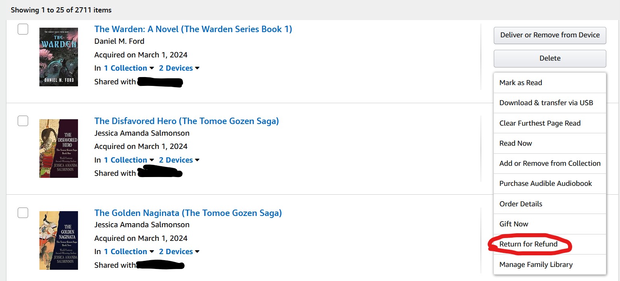Expand The Warden's 2 Devices dropdown
This screenshot has height=281, width=620.
[x=179, y=68]
